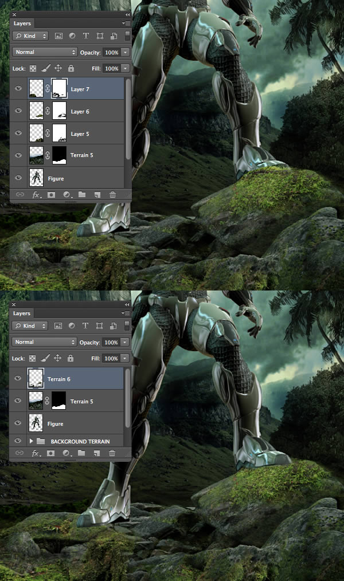The image size is (344, 581).
Task: Filter type layers in lower Layers panel
Action: click(x=85, y=325)
